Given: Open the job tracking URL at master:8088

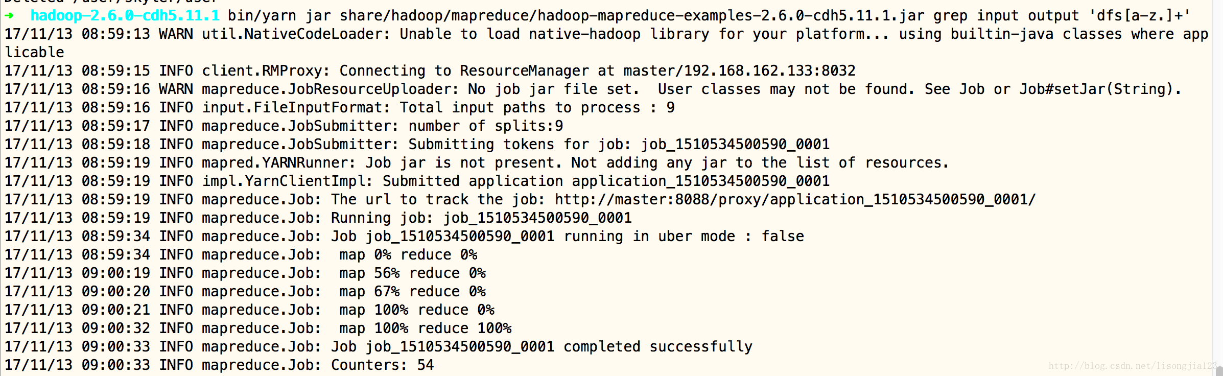Looking at the screenshot, I should click(795, 200).
